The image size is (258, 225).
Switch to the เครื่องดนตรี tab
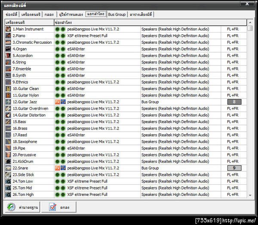click(x=31, y=15)
